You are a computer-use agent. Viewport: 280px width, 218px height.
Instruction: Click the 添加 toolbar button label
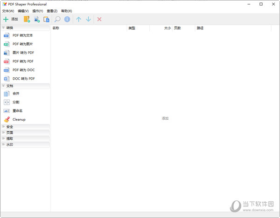(14, 19)
